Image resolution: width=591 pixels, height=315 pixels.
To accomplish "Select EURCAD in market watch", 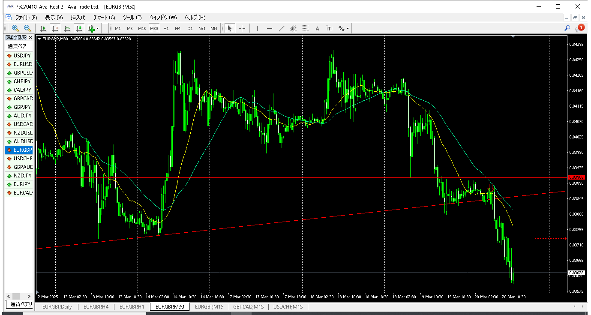I will click(19, 193).
